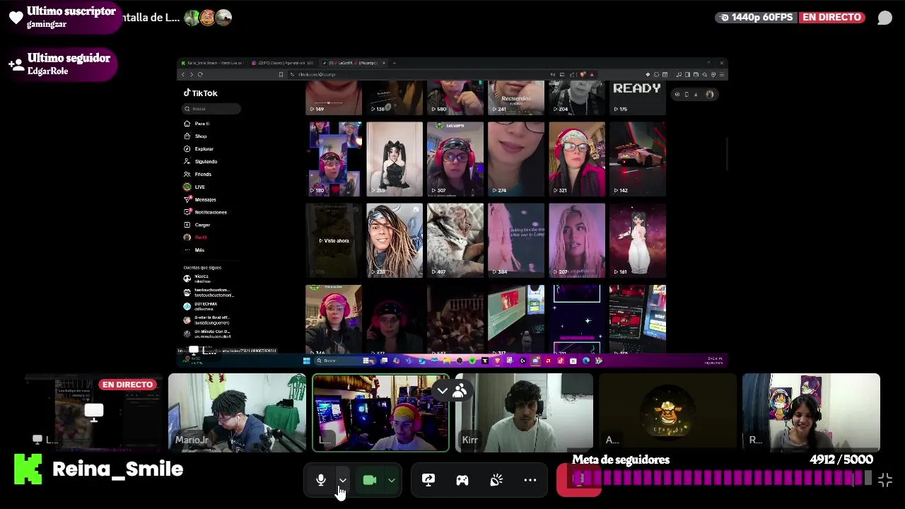This screenshot has width=905, height=509.
Task: Open Shop in the TikTok sidebar
Action: click(201, 136)
